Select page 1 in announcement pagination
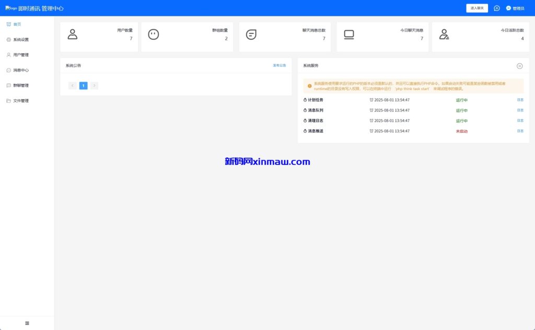Viewport: 535px width, 330px height. [x=83, y=85]
